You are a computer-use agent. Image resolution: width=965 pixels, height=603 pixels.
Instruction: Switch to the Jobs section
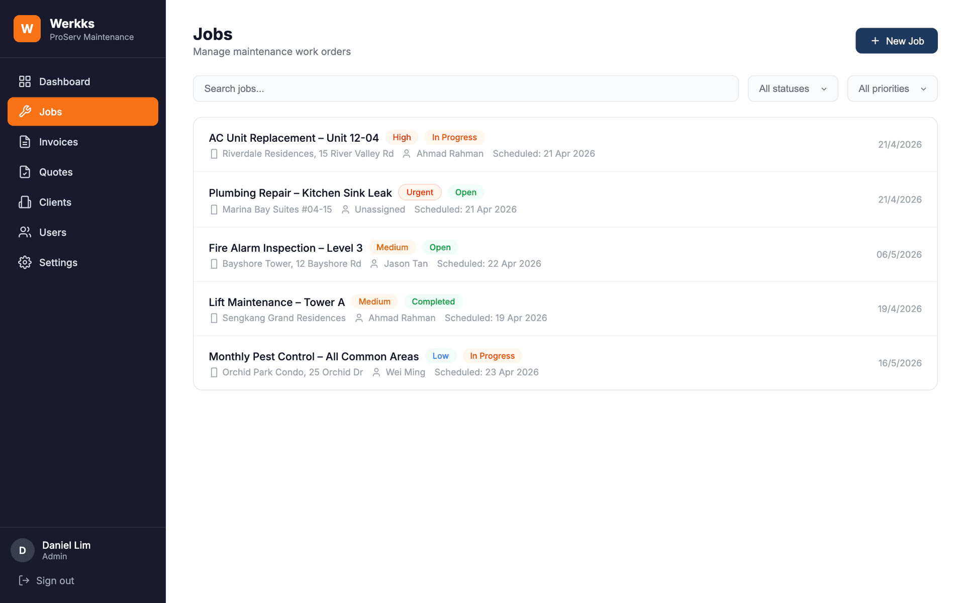point(50,112)
